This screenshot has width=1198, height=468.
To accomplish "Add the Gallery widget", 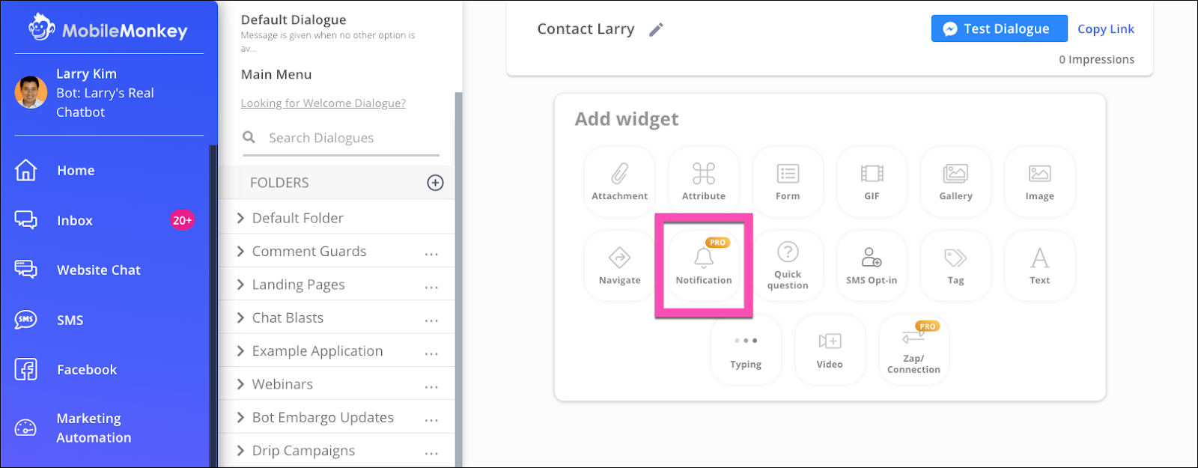I will pyautogui.click(x=955, y=181).
